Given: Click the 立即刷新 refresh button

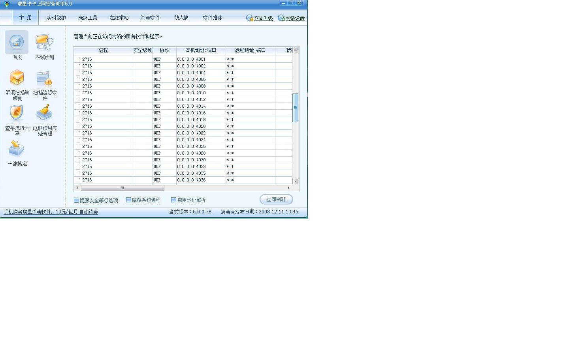Looking at the screenshot, I should (x=276, y=200).
